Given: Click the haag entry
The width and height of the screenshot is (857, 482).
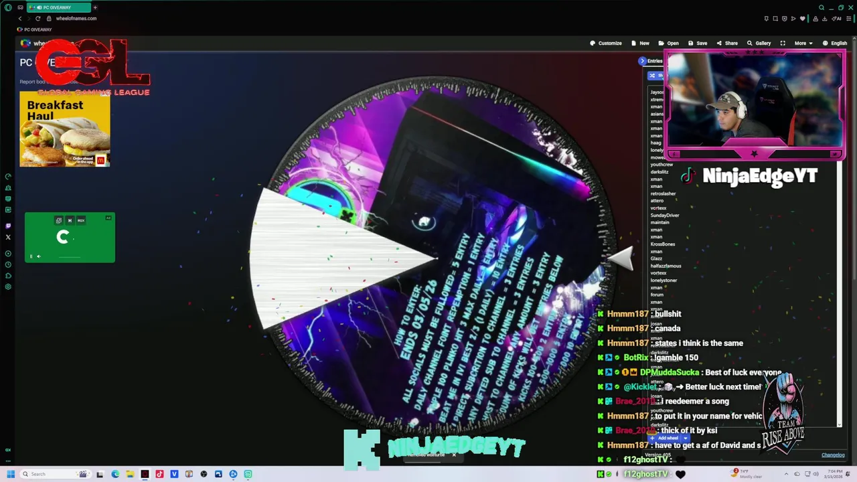Looking at the screenshot, I should [x=655, y=143].
